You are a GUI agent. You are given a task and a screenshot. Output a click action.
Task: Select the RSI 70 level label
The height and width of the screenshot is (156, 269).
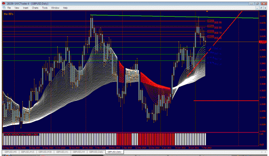pyautogui.click(x=218, y=33)
